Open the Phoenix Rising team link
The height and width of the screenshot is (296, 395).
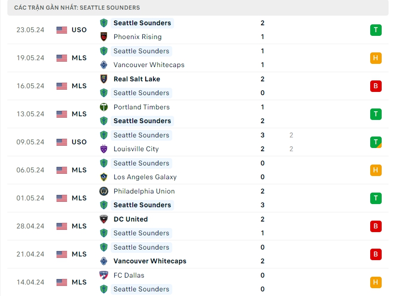point(137,37)
